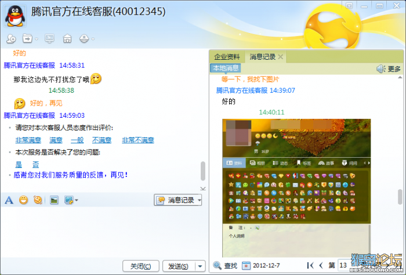Click the 2012-12-7 date text

pyautogui.click(x=266, y=266)
